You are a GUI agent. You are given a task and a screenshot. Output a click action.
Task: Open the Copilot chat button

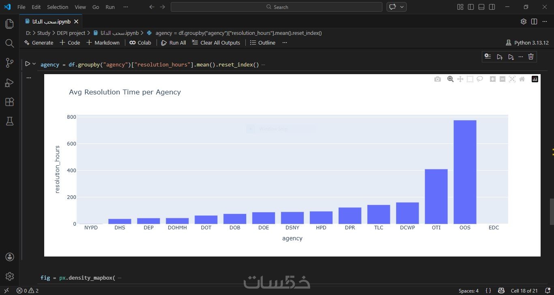[393, 7]
